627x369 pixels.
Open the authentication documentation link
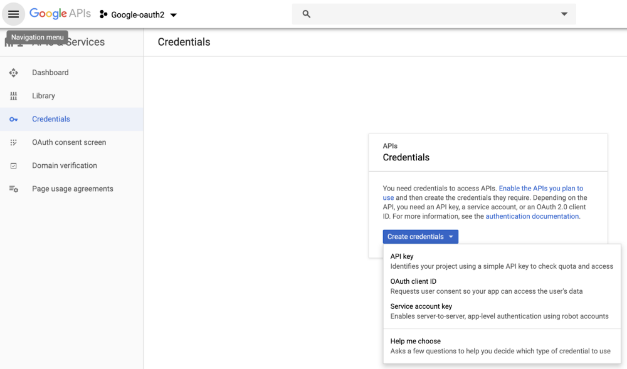coord(532,216)
